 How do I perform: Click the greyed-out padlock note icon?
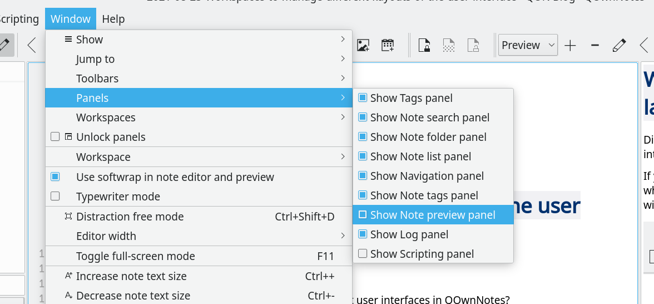(473, 45)
